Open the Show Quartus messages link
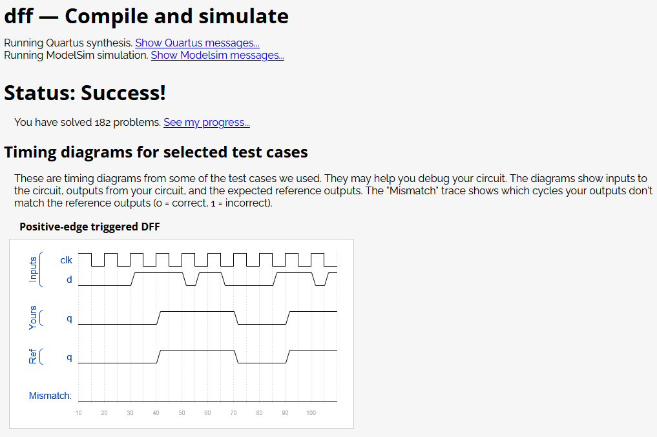This screenshot has height=437, width=657. [197, 43]
